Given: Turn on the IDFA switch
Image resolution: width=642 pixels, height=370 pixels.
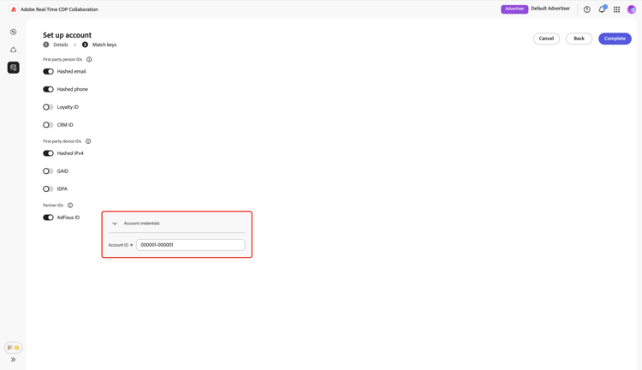Looking at the screenshot, I should [x=48, y=189].
